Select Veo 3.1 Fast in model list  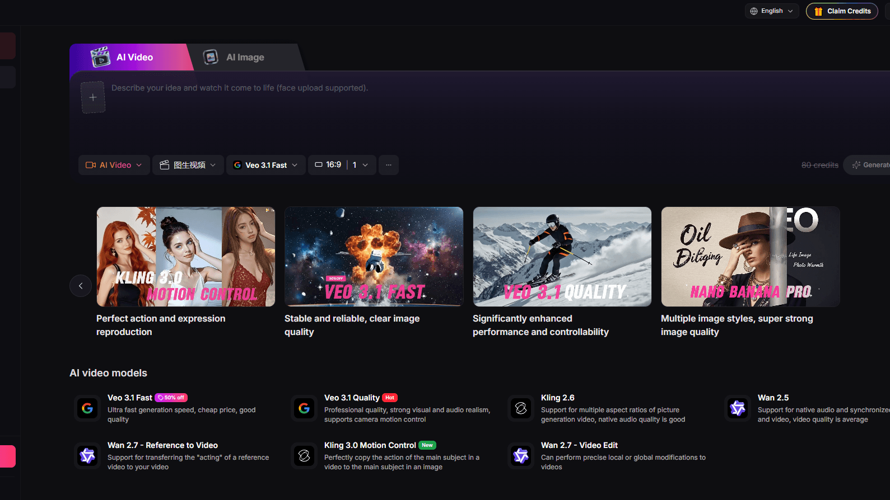tap(130, 398)
